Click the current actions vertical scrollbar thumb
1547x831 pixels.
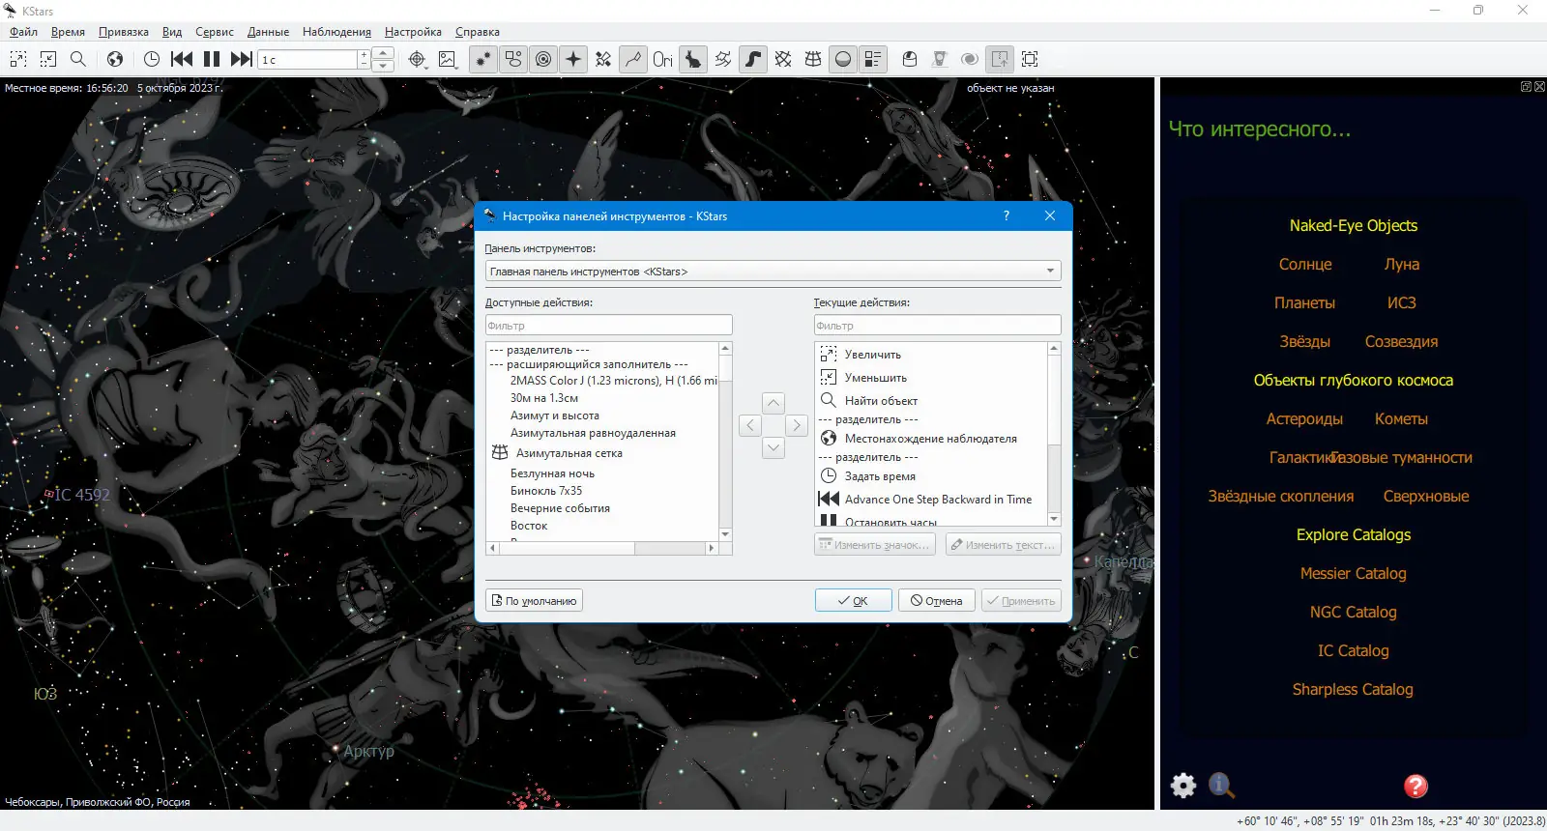tap(1054, 400)
